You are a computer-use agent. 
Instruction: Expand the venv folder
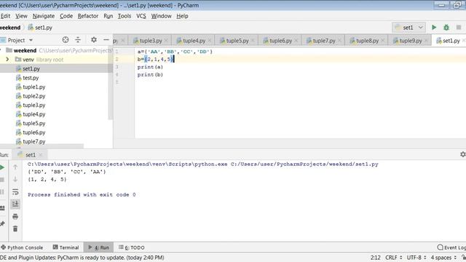tap(7, 60)
